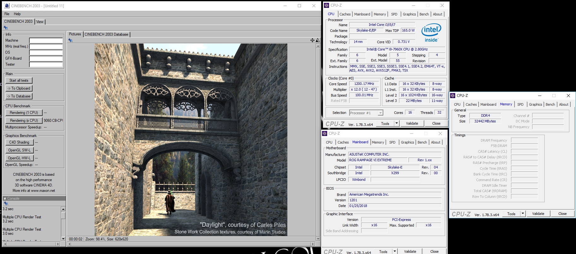576x254 pixels.
Task: Open Tools dropdown arrow in CPU-Z Memory window
Action: pyautogui.click(x=523, y=214)
